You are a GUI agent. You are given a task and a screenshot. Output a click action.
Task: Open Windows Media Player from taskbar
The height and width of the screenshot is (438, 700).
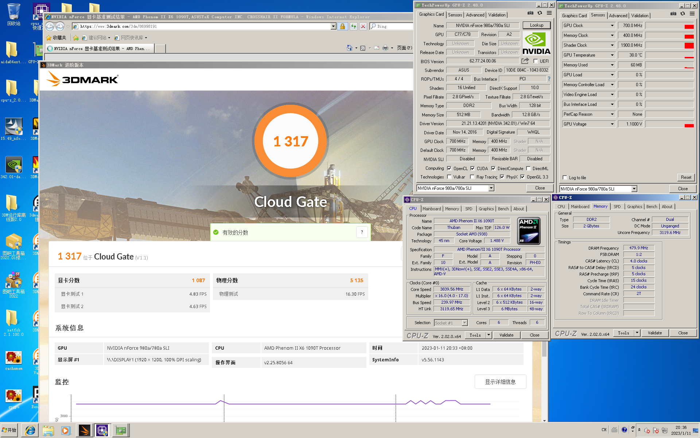66,431
